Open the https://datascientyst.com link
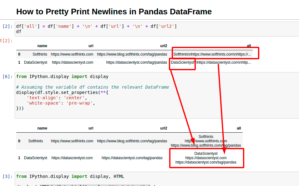 [72, 62]
